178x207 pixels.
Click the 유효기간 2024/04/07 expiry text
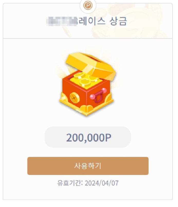coord(88,183)
